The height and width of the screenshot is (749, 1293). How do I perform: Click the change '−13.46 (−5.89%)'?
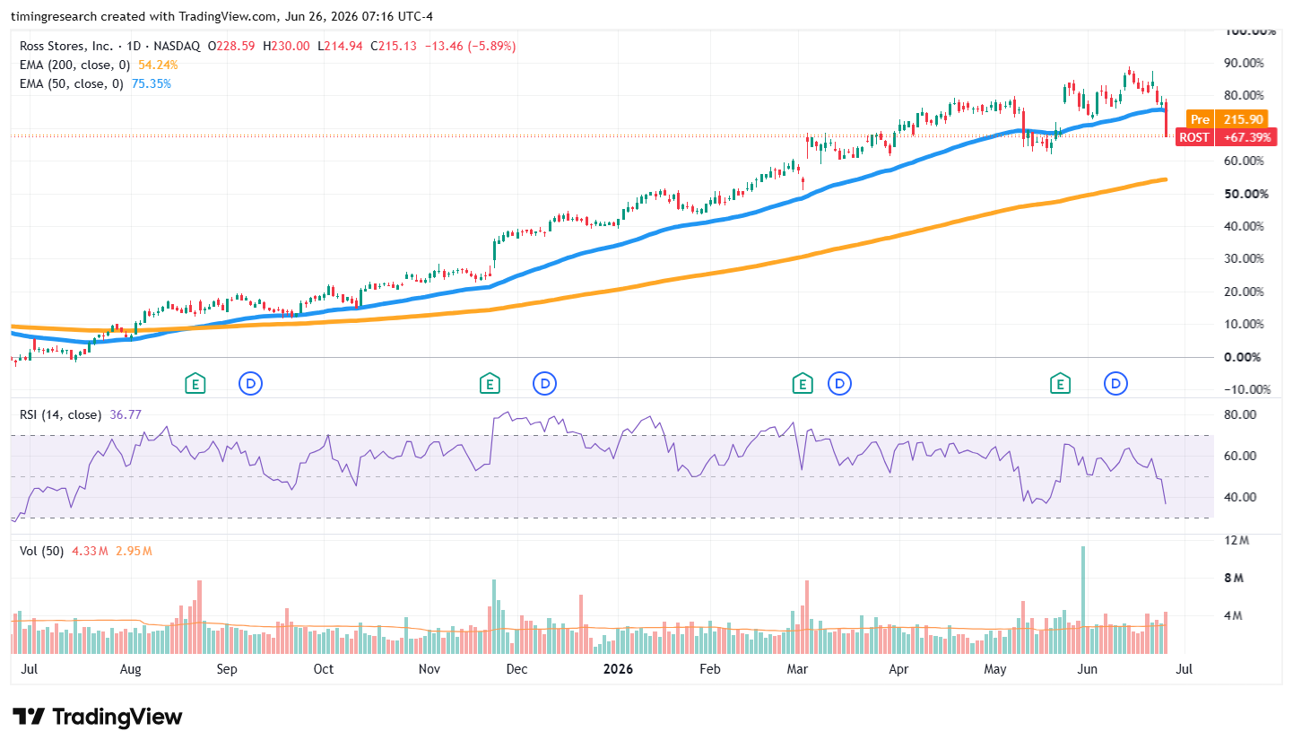click(x=469, y=46)
